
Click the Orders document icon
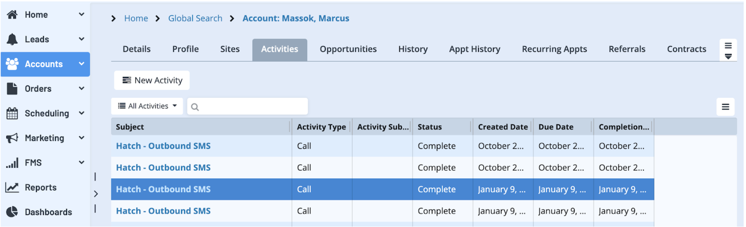coord(12,89)
